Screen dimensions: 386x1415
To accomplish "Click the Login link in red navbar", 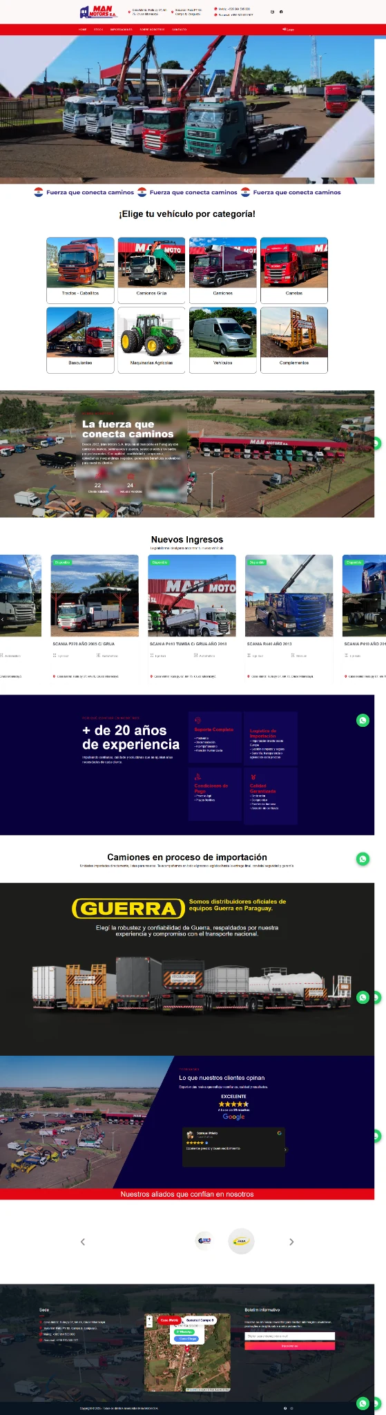I will tap(289, 30).
